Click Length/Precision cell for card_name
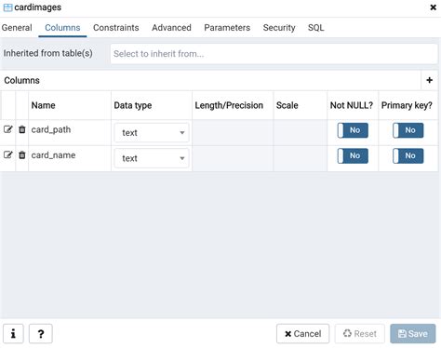This screenshot has height=348, width=441. tap(233, 158)
